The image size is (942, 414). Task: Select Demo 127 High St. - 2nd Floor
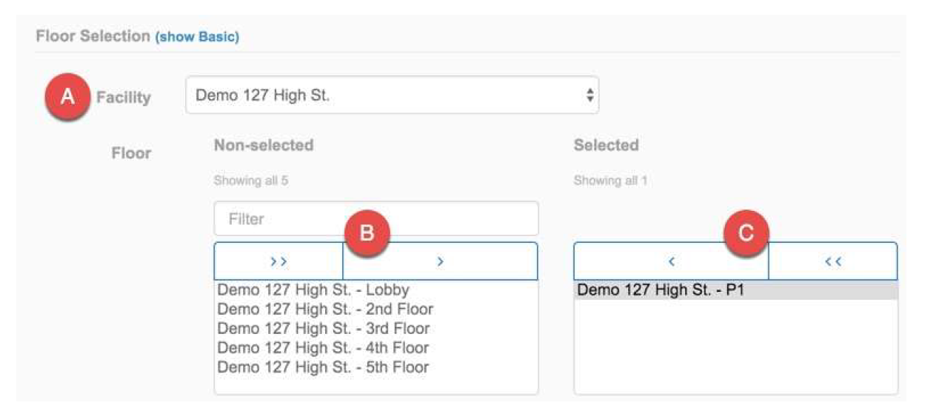(325, 309)
